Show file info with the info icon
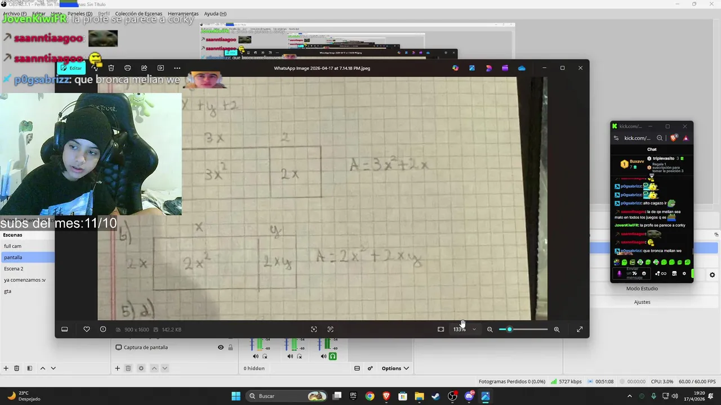This screenshot has width=721, height=405. [103, 330]
